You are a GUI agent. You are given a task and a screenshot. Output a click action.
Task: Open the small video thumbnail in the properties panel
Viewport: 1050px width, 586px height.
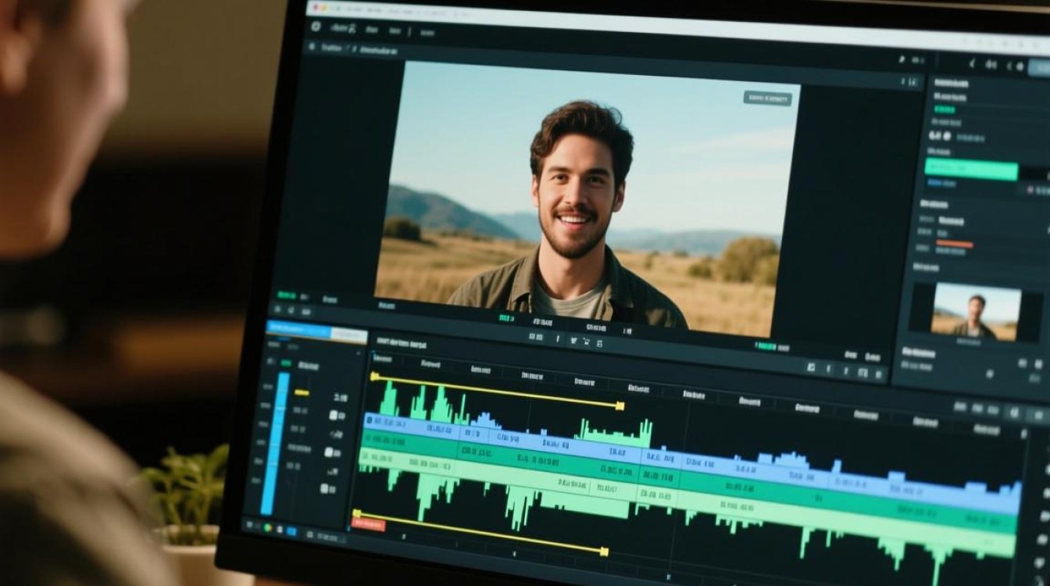977,312
